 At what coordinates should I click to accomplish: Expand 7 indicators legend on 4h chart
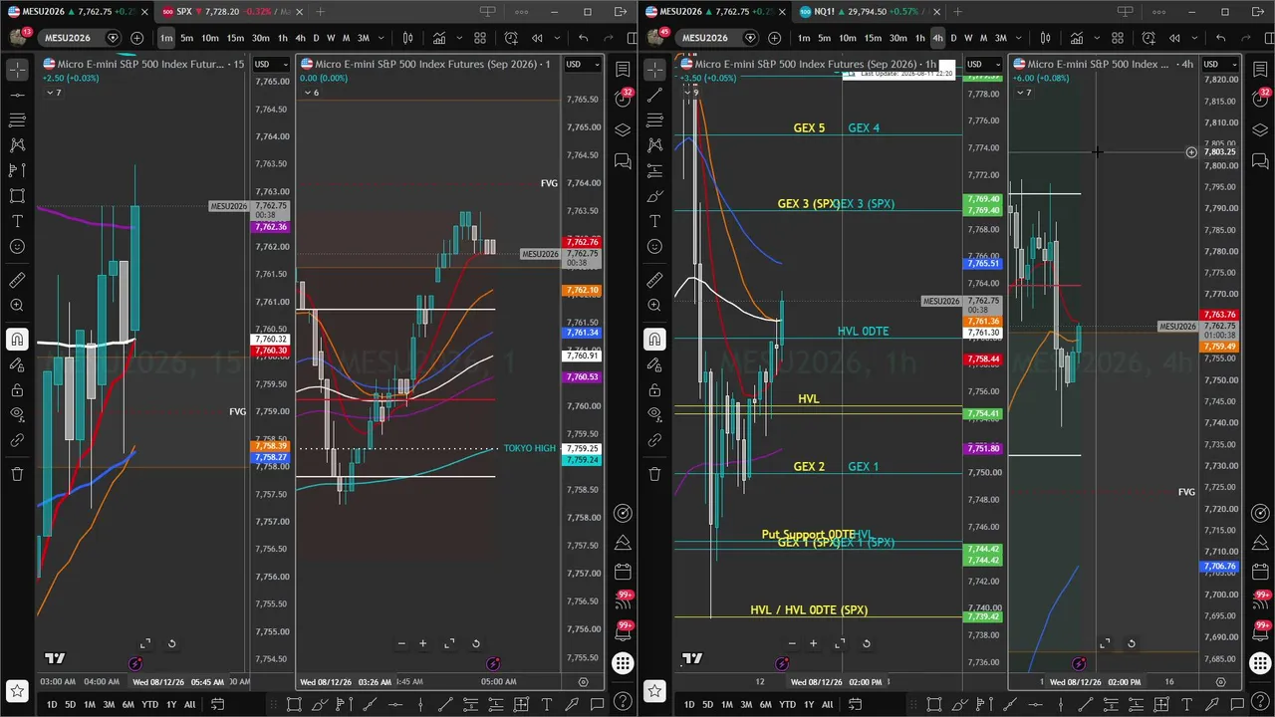click(1024, 93)
